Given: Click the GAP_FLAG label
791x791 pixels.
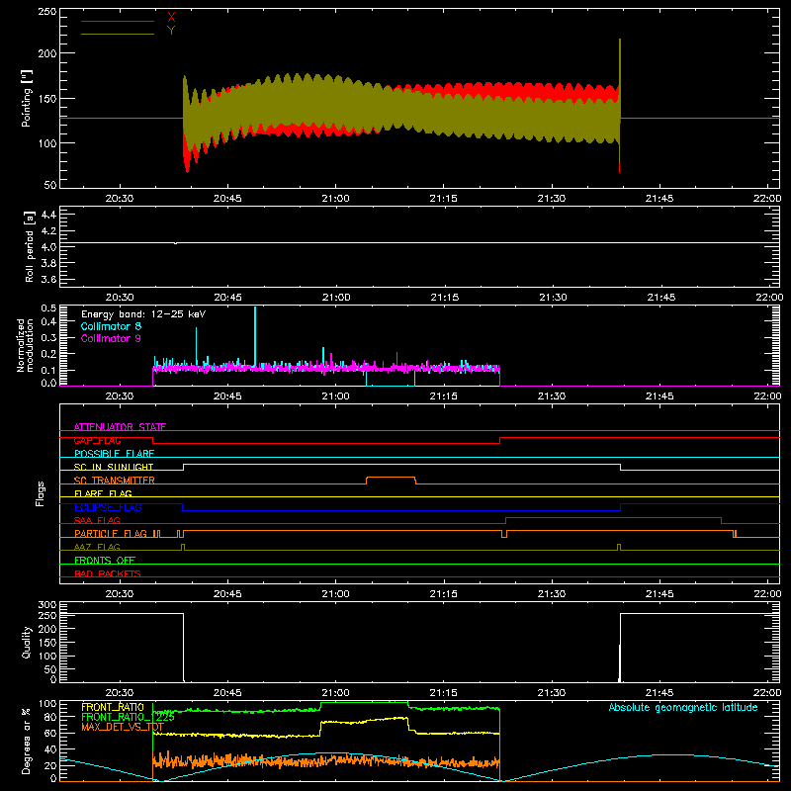Looking at the screenshot, I should tap(97, 440).
